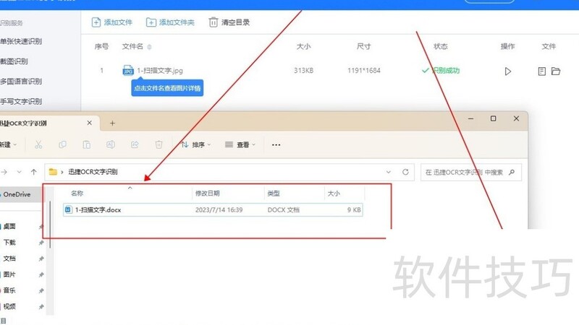Clear the list with 清空目录
The image size is (579, 325).
tap(229, 22)
